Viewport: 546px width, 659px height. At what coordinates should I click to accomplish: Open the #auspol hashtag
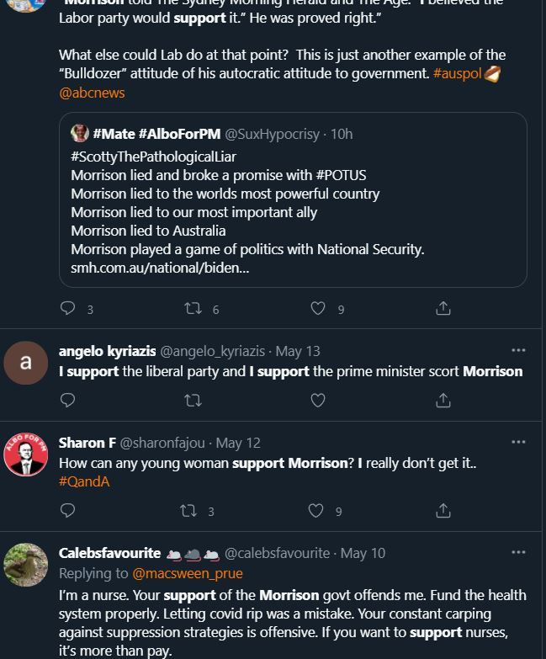[457, 74]
